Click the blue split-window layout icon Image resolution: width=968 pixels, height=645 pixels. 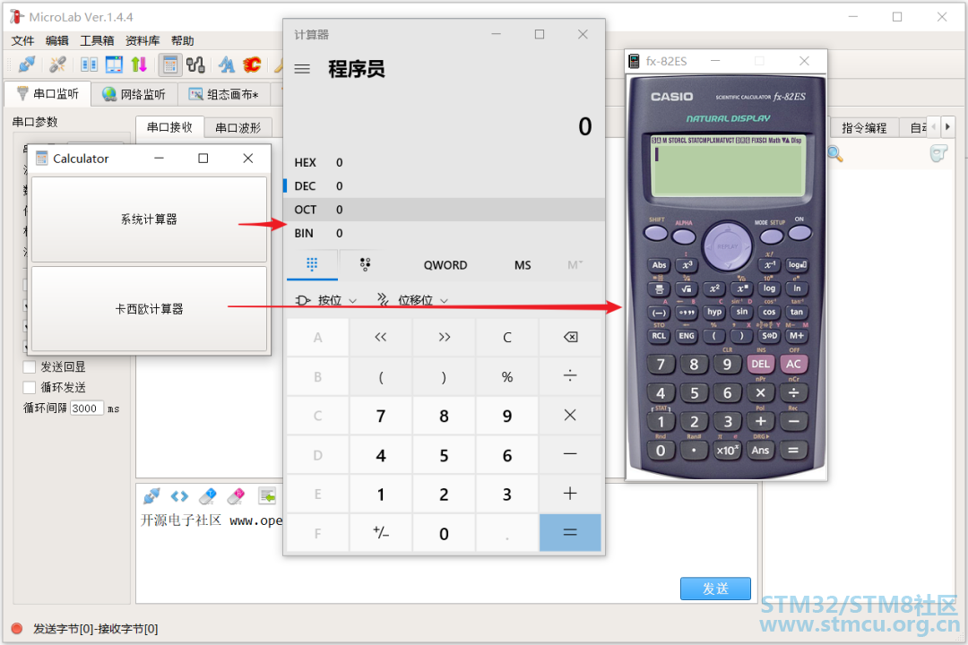click(114, 64)
